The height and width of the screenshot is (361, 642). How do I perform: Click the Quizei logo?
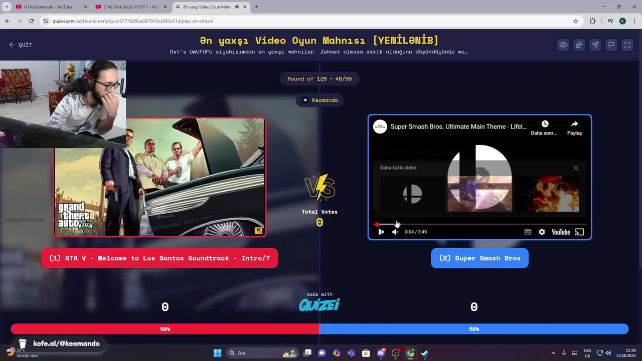click(319, 304)
